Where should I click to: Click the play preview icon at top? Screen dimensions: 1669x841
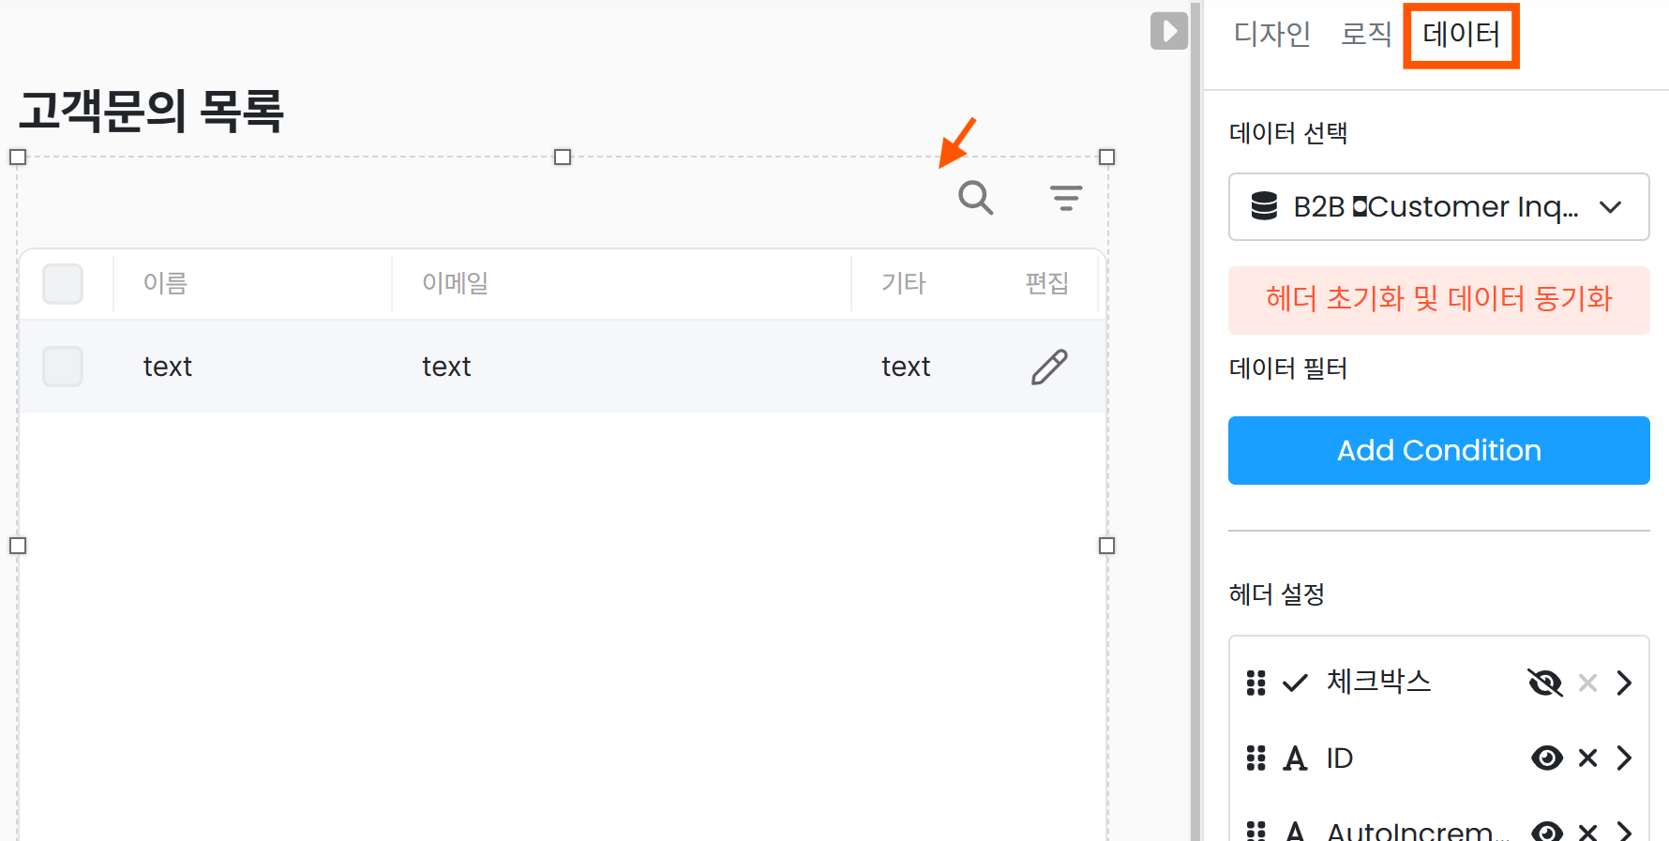coord(1168,31)
